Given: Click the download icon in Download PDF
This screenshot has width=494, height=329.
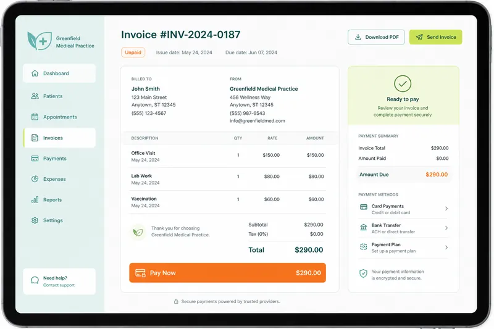Looking at the screenshot, I should pos(358,37).
